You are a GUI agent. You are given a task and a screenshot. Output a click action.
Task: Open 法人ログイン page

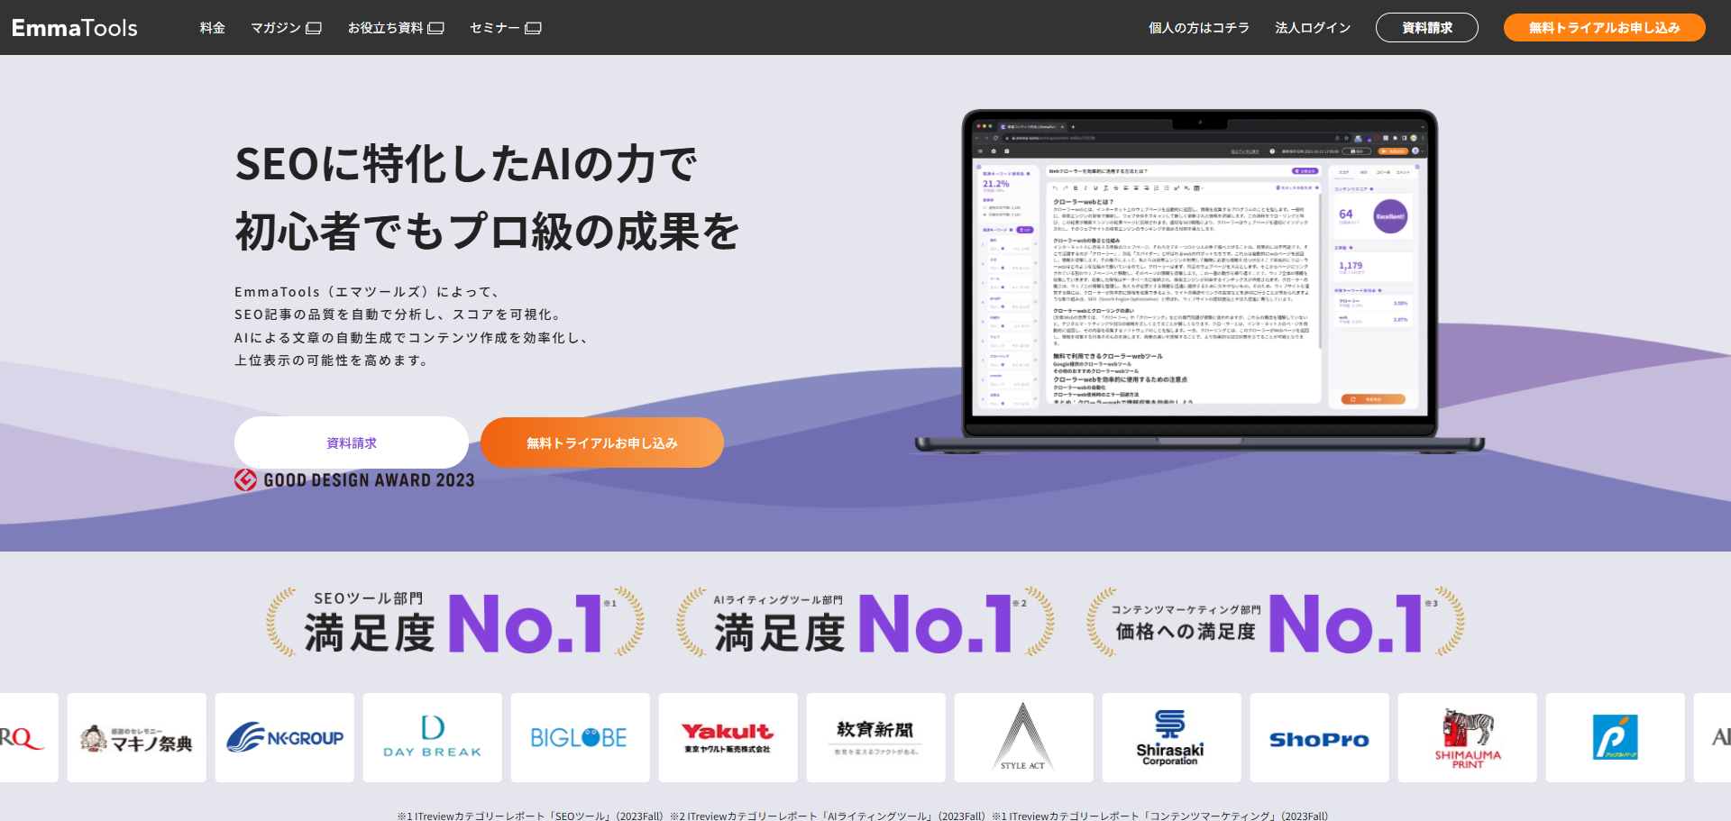pos(1313,28)
